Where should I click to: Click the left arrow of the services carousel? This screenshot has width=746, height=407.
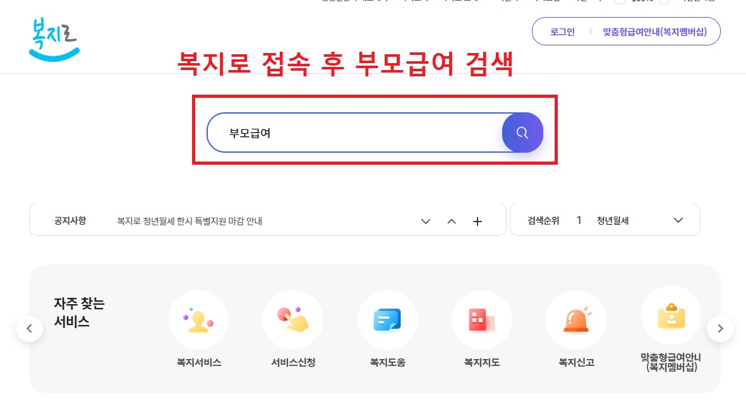point(30,329)
